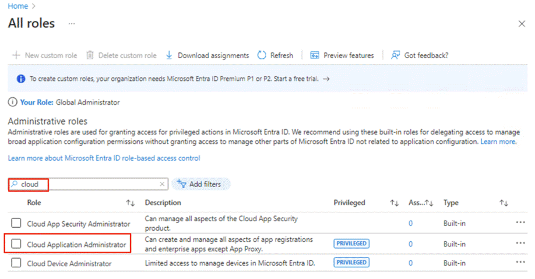
Task: Close the All roles pane
Action: 522,24
